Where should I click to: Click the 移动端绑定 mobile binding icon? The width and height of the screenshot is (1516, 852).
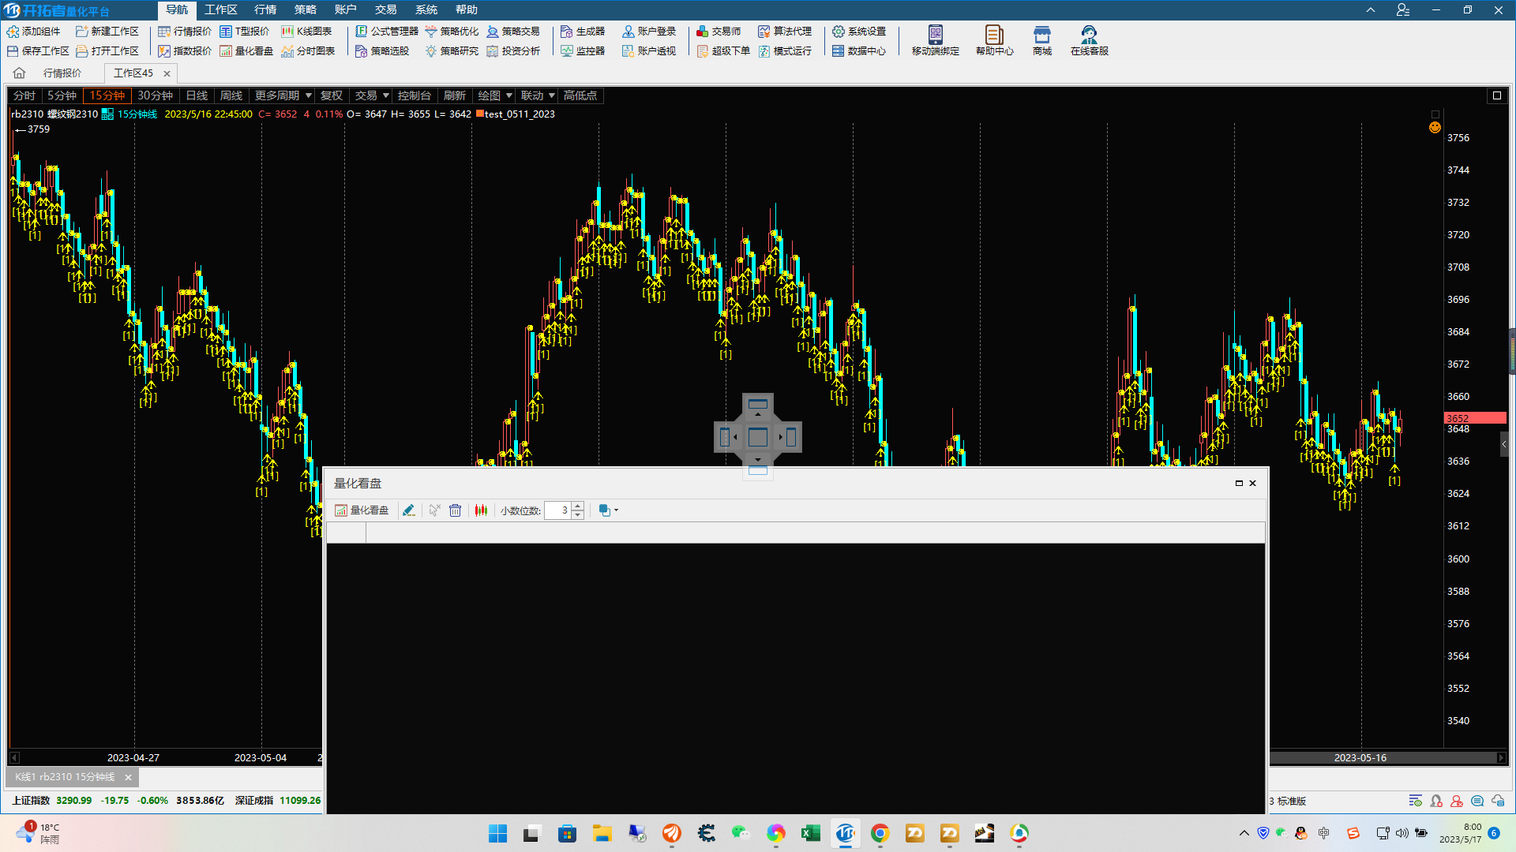pos(936,40)
